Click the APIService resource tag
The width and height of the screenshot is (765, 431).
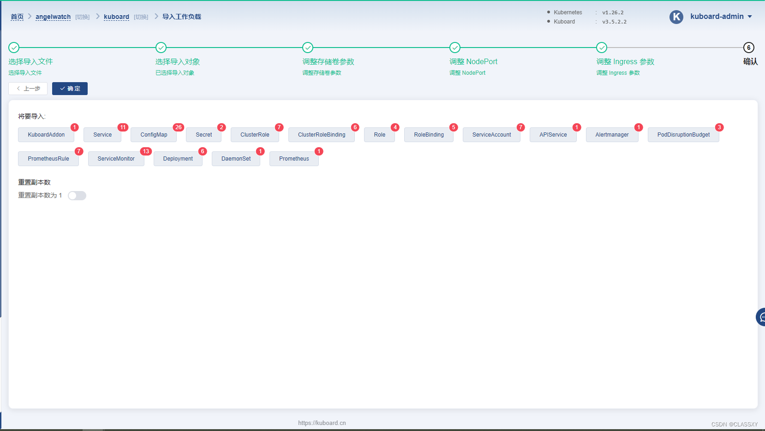553,135
